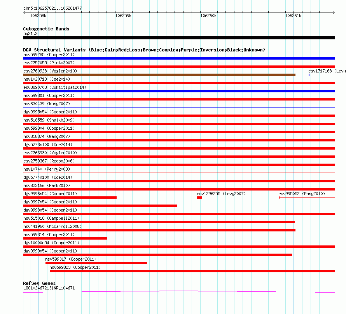This screenshot has height=314, width=346.
Task: Click the 106259k ruler mark
Action: (x=123, y=16)
